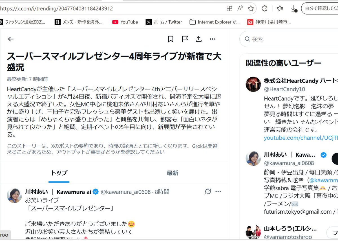Open Grok actions on 川村あい's post
This screenshot has width=338, height=241.
click(x=208, y=191)
